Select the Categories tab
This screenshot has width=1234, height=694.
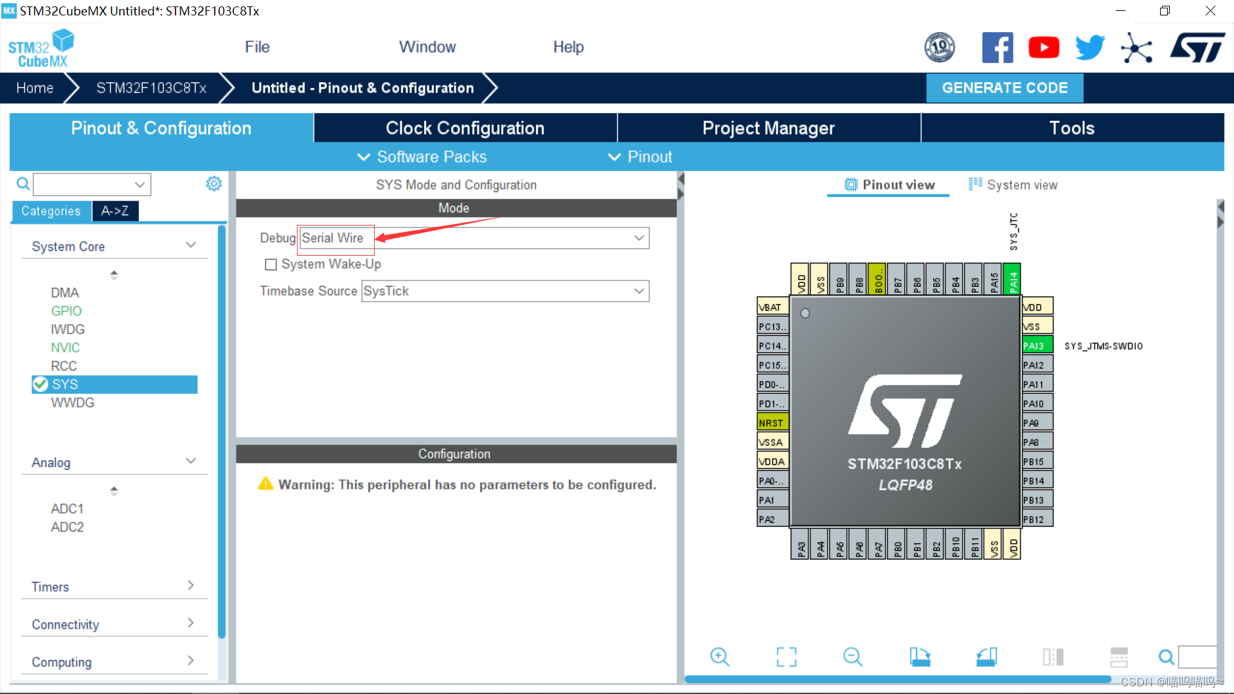[x=51, y=211]
